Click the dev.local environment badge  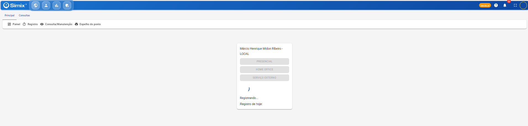pos(485,6)
